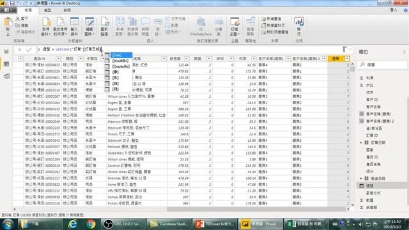Open Google Chrome from taskbar
Screen dimensions: 409x230
91,224
